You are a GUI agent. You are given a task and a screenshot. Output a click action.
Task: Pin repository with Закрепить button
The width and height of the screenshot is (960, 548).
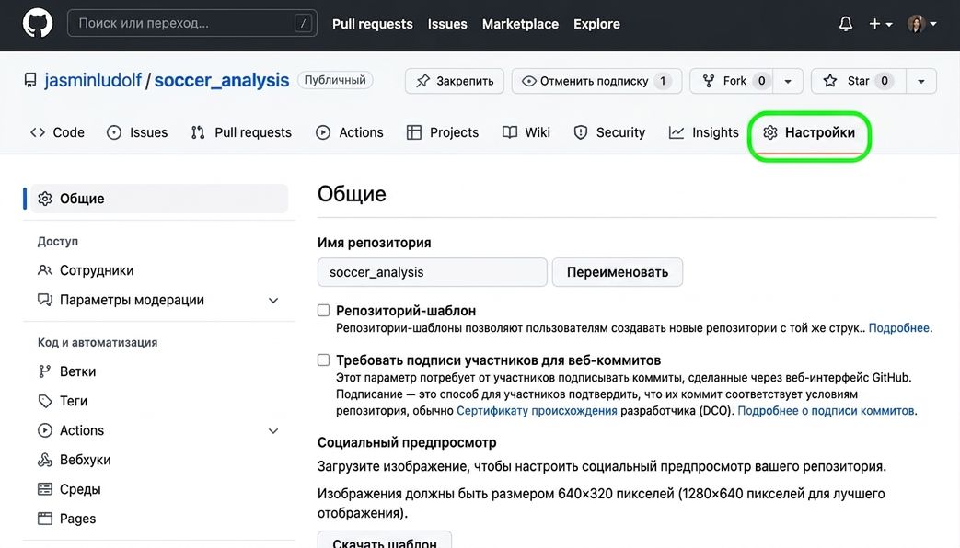click(455, 81)
